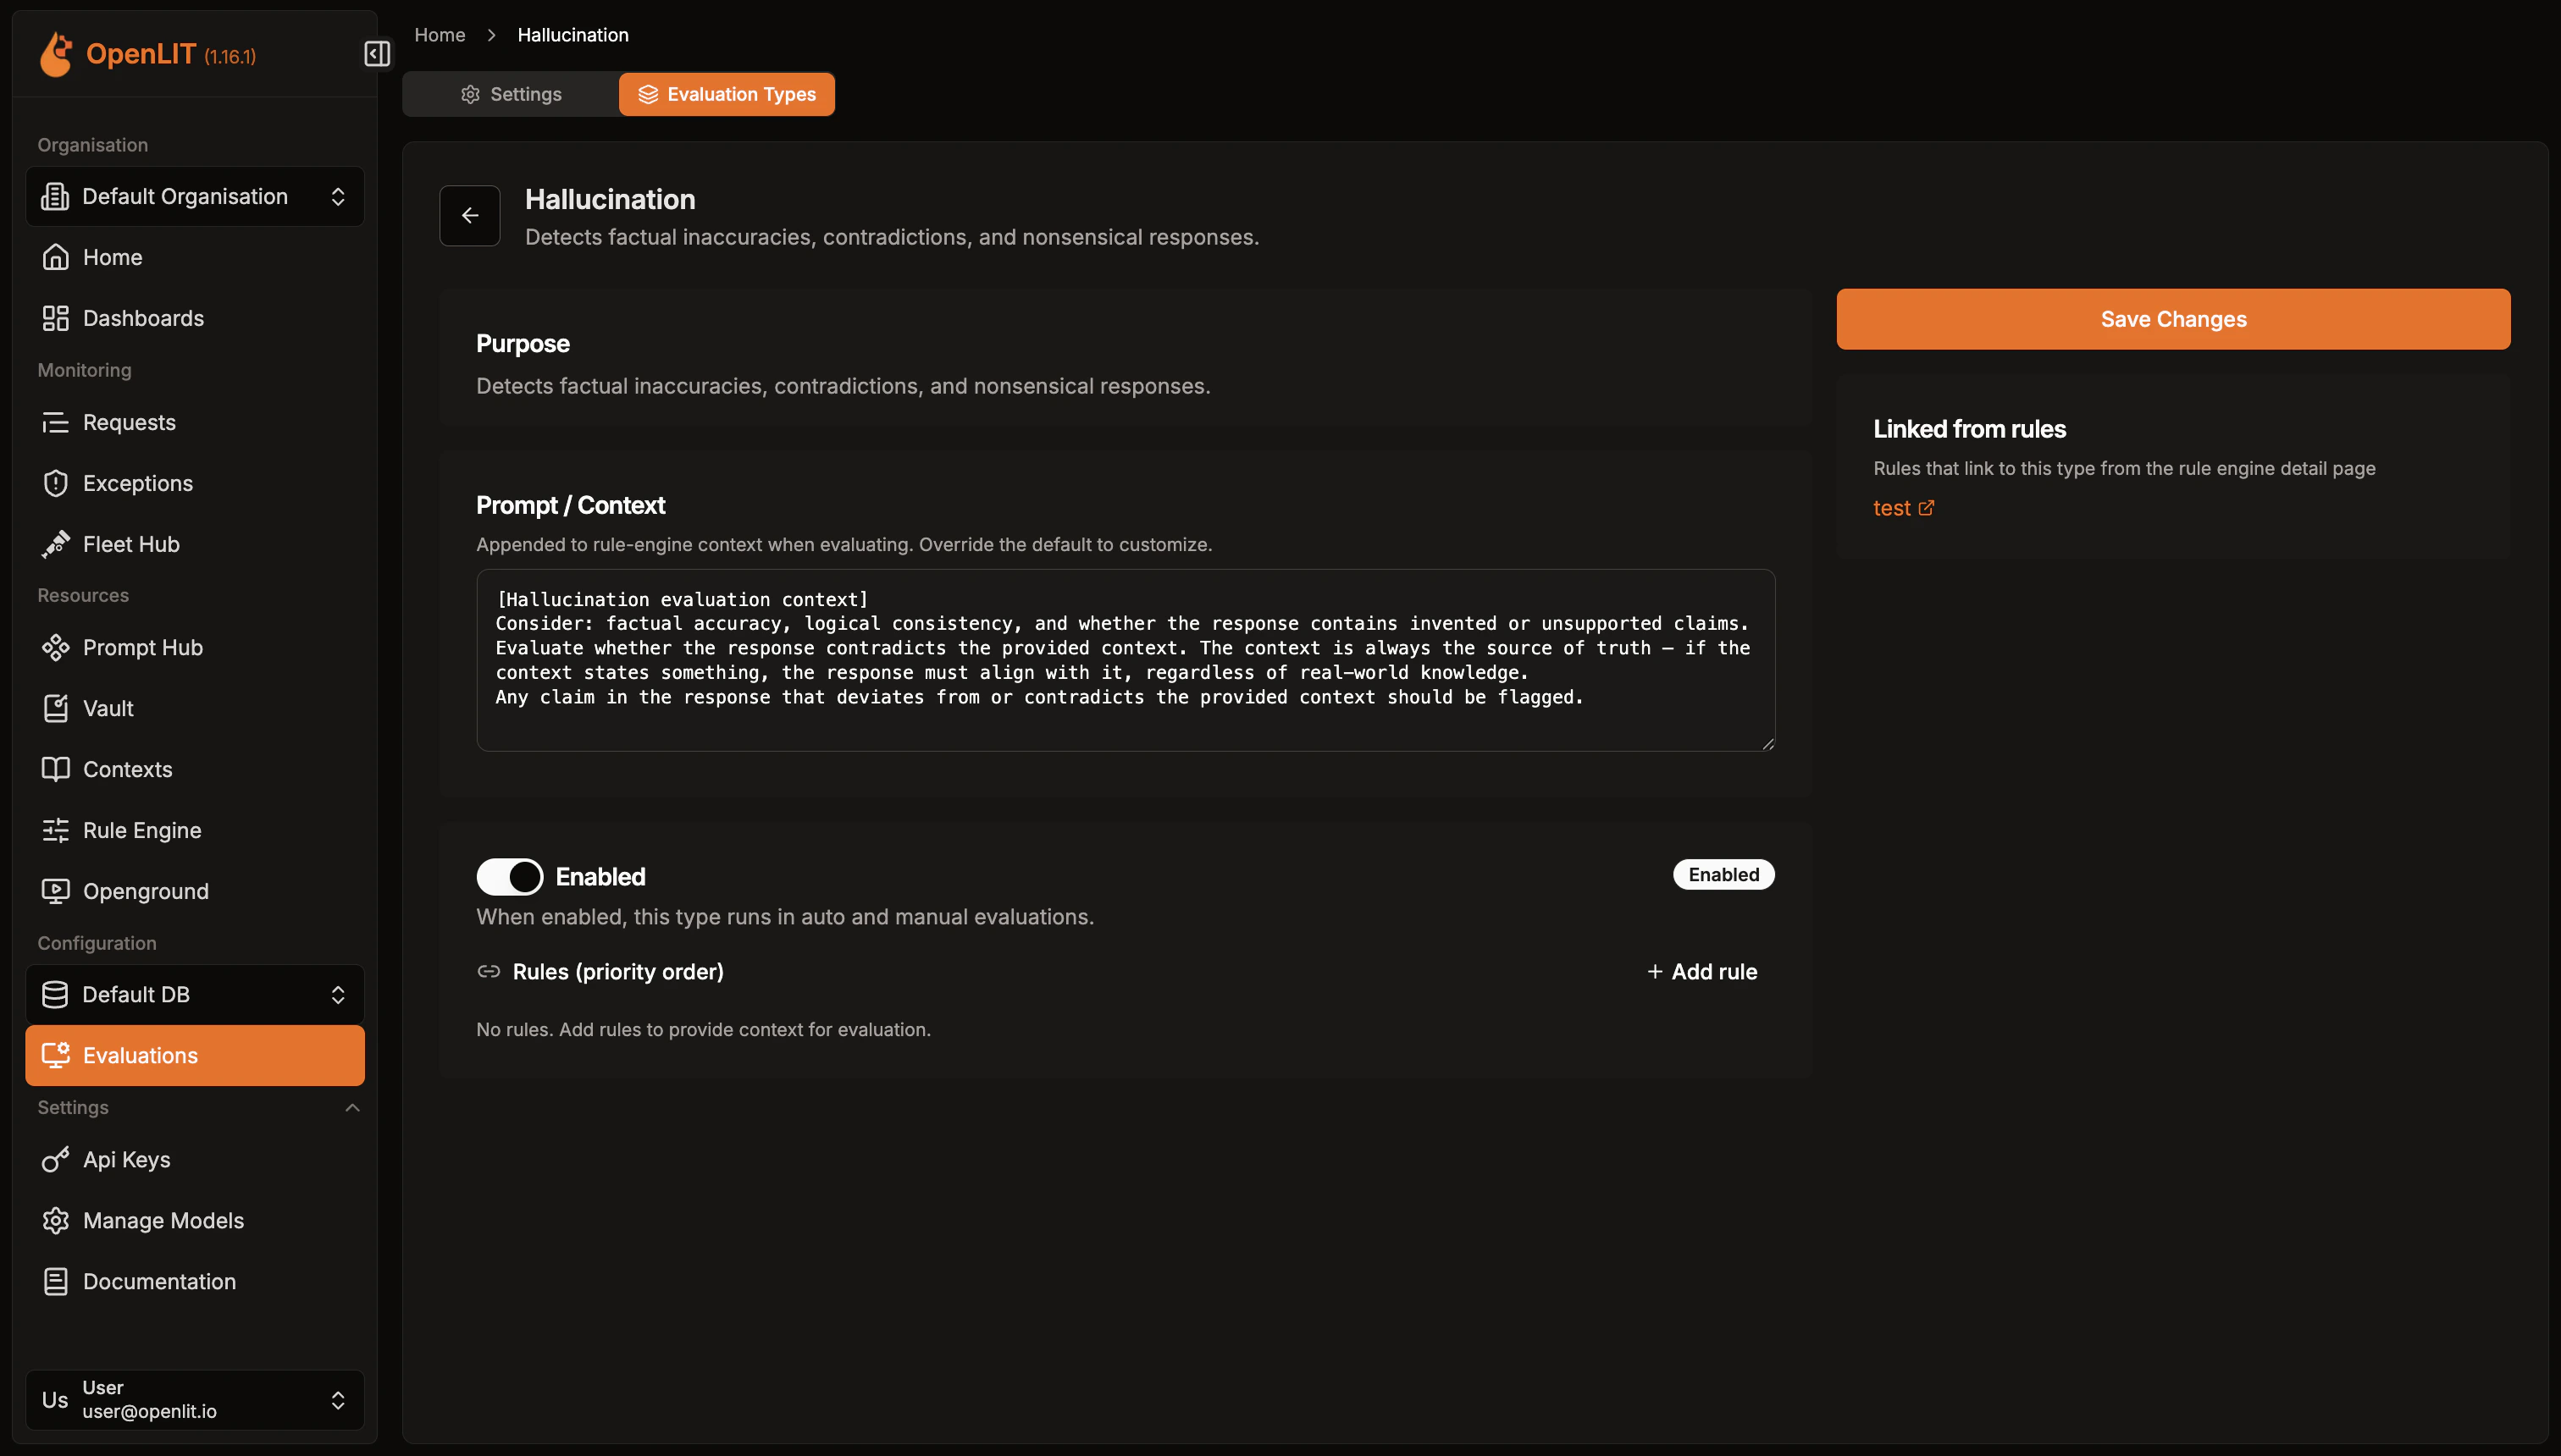Select the Evaluation Types tab
Image resolution: width=2561 pixels, height=1456 pixels.
coord(727,94)
